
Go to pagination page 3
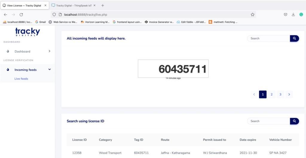click(x=280, y=94)
